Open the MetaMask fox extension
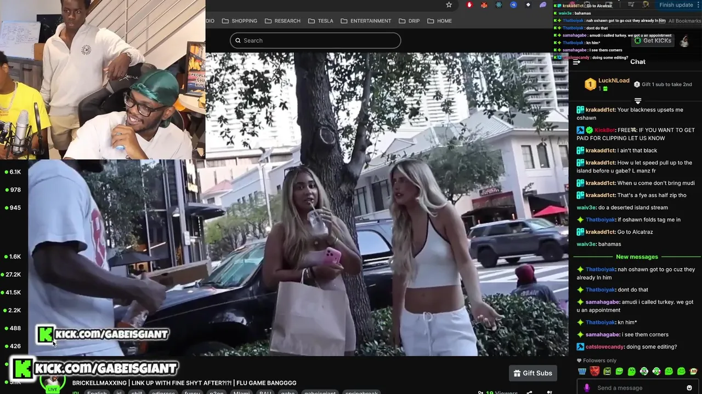Screen dimensions: 702x394 click(x=484, y=5)
